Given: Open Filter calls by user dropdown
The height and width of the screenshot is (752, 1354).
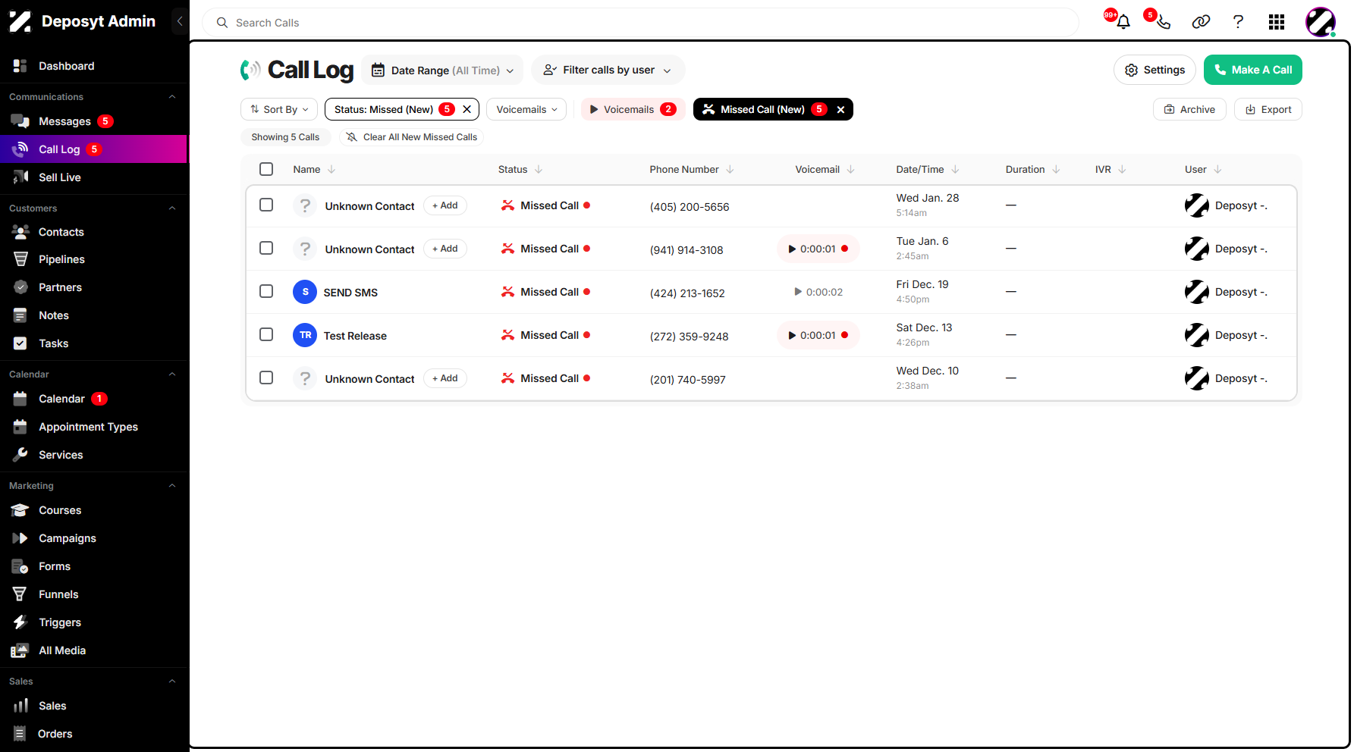Looking at the screenshot, I should point(608,70).
